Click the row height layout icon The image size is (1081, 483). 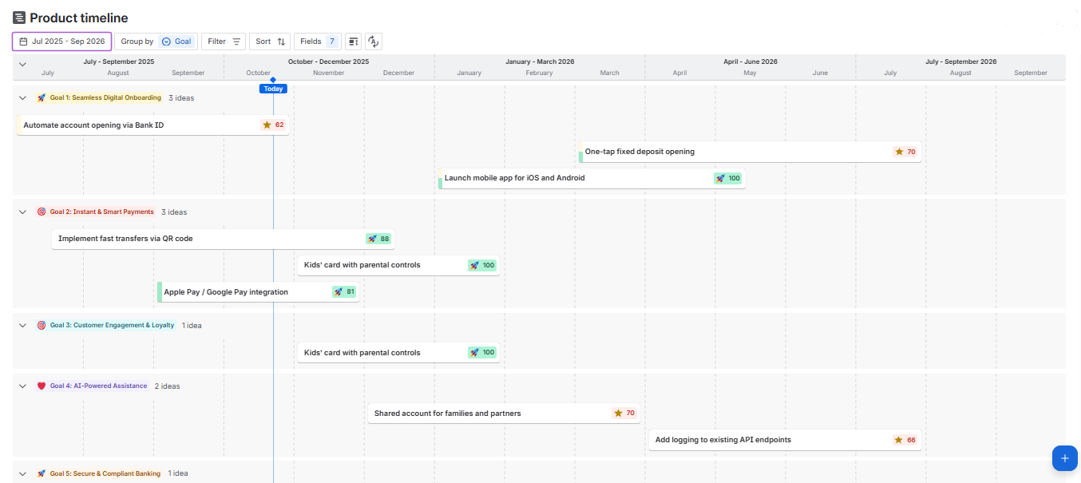pyautogui.click(x=353, y=42)
